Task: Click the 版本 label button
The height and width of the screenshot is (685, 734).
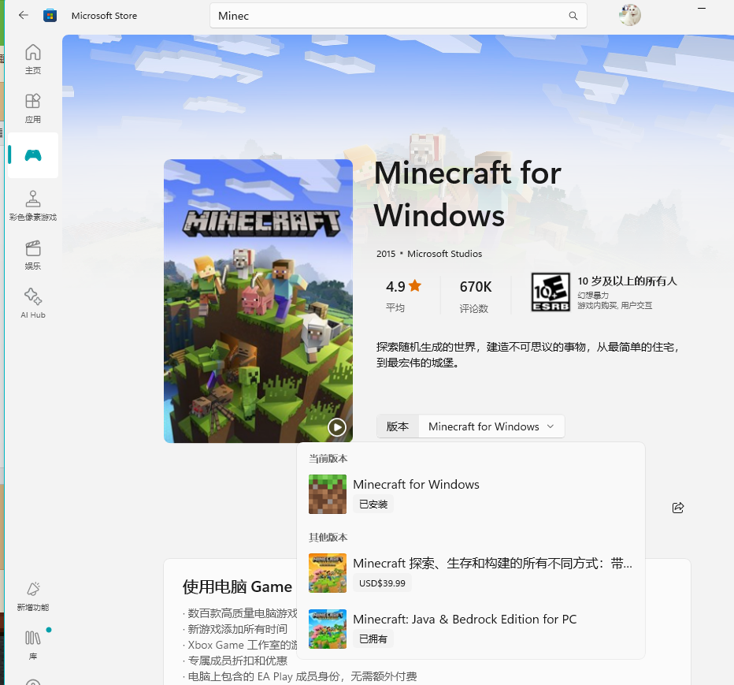Action: (x=398, y=426)
